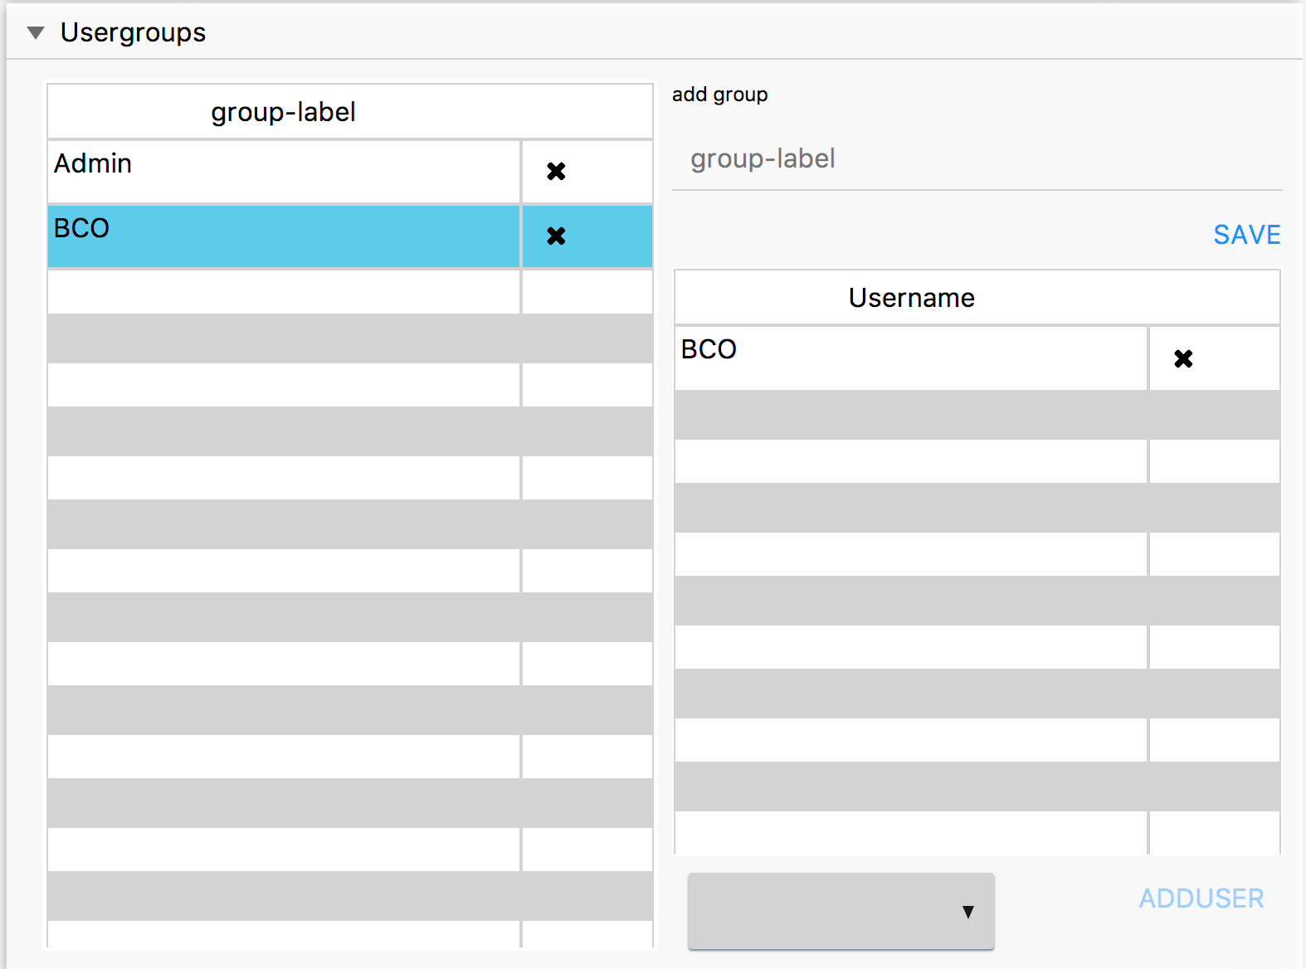The width and height of the screenshot is (1306, 969).
Task: Select the Admin group row
Action: 284,172
